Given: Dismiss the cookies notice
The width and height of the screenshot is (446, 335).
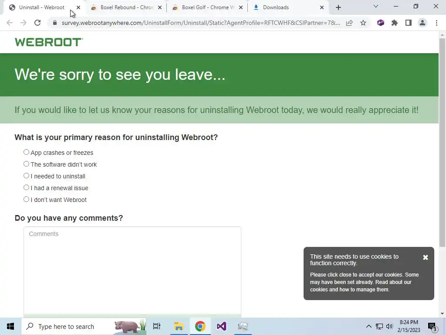Looking at the screenshot, I should coord(426,257).
